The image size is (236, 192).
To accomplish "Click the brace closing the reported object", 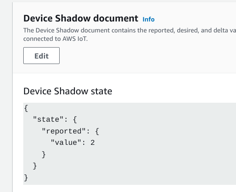I will [x=44, y=155].
